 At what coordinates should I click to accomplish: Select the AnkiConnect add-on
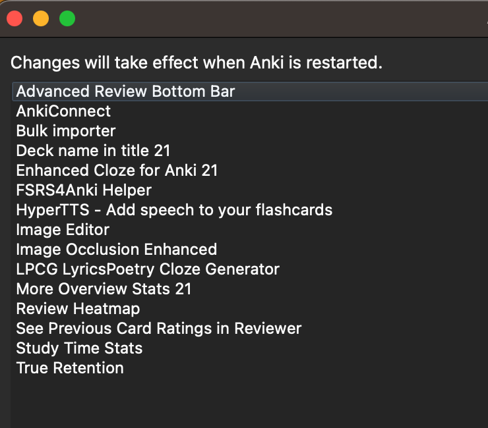pos(63,111)
